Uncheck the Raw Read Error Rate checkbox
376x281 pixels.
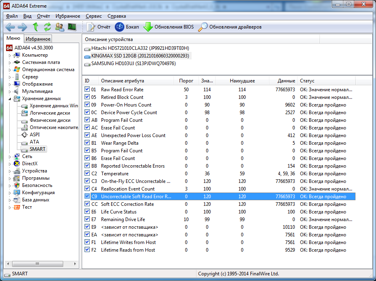click(87, 89)
